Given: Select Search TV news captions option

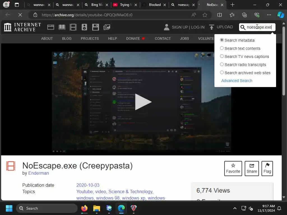Looking at the screenshot, I should click(222, 56).
